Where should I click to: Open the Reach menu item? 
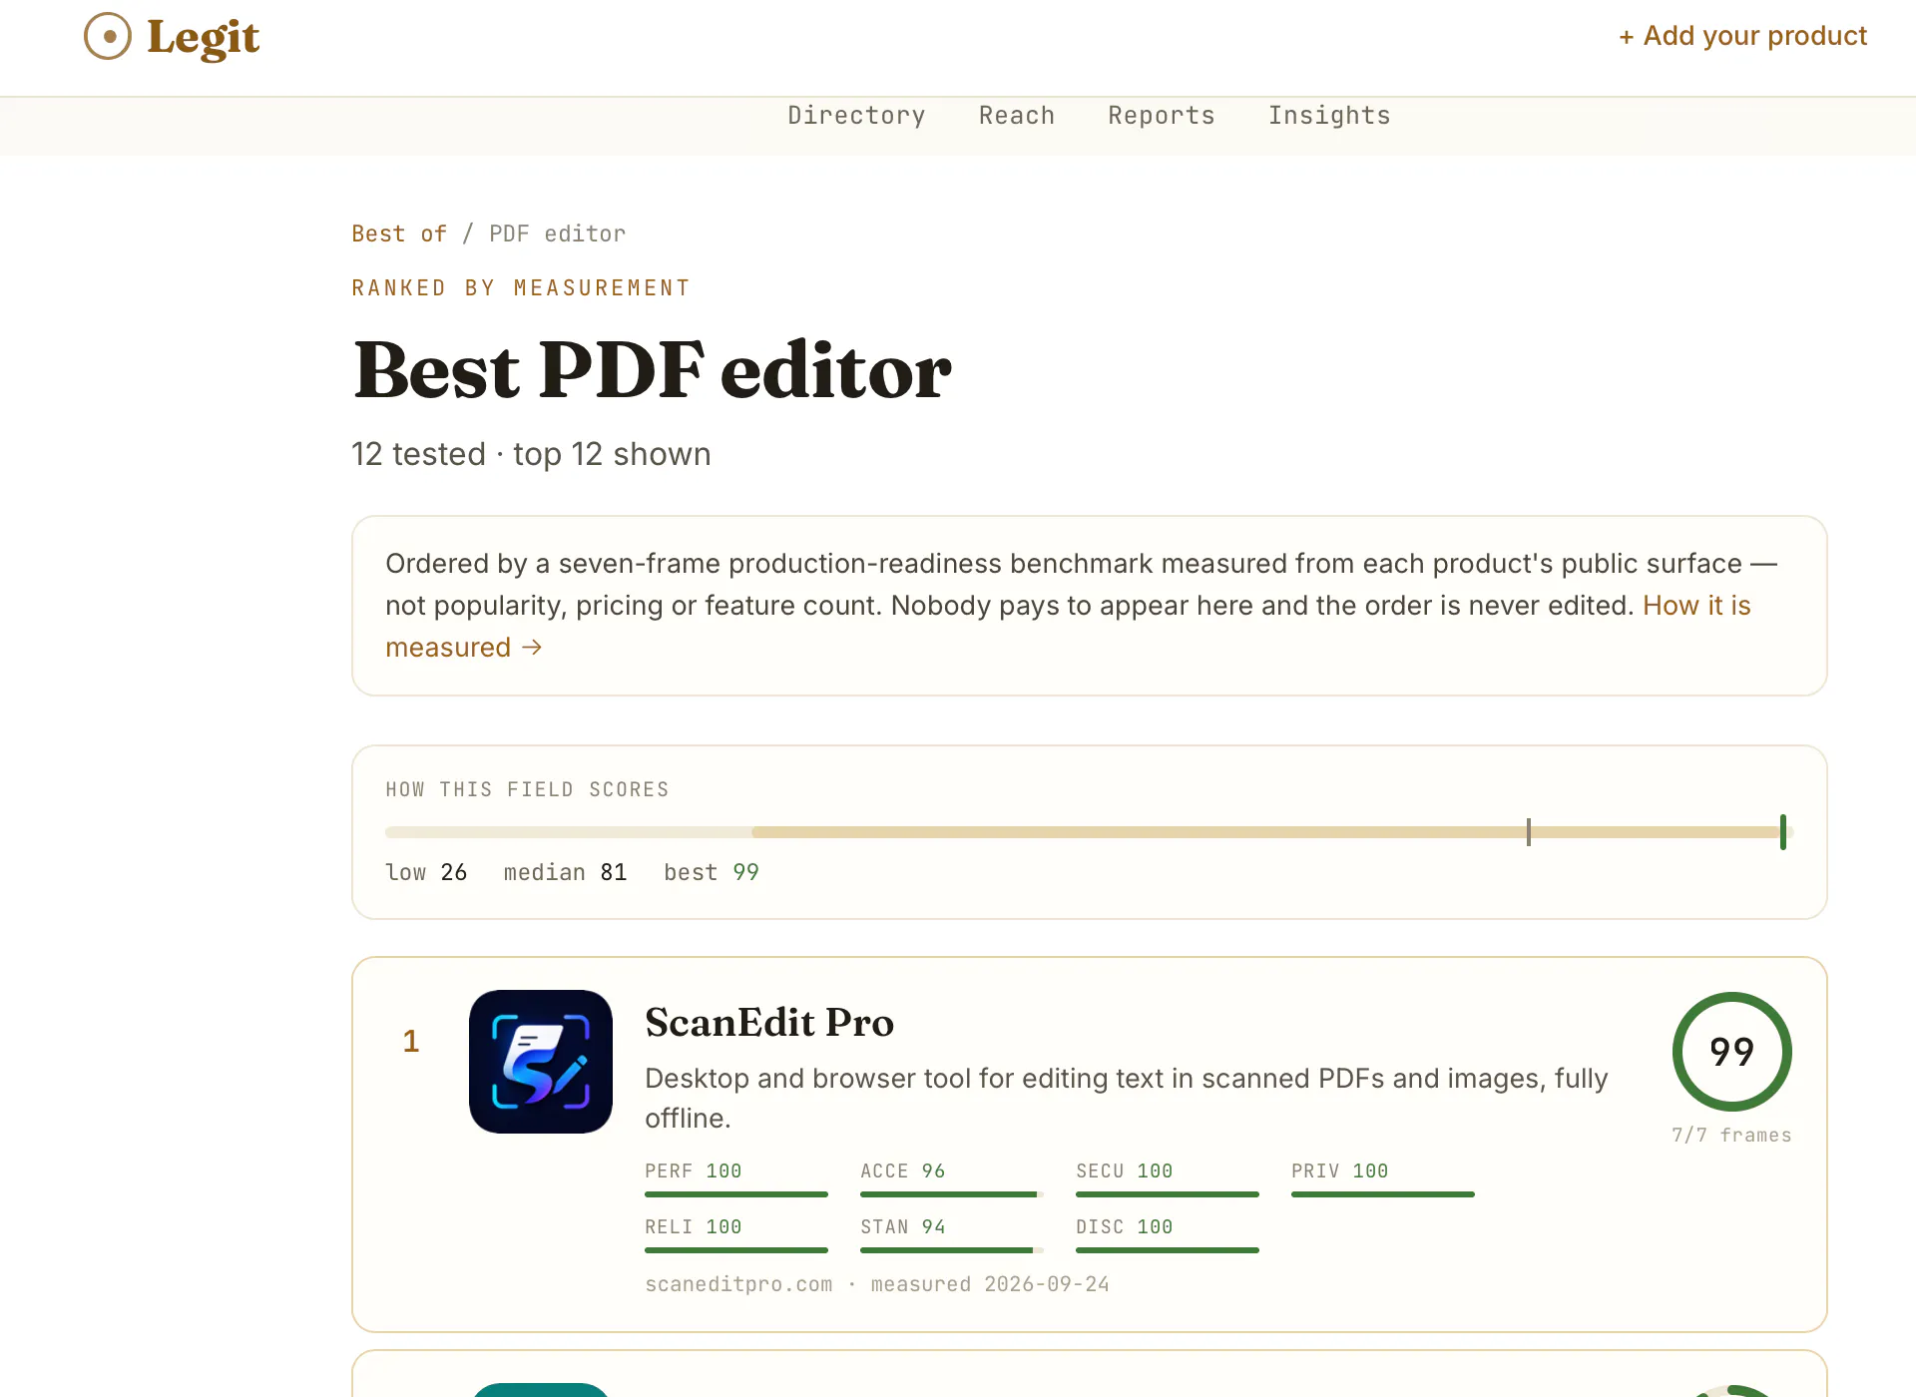[x=1017, y=116]
